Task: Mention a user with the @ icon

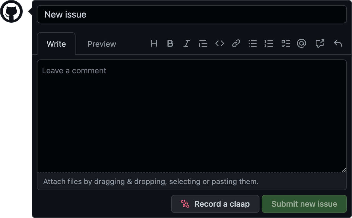Action: coord(301,44)
